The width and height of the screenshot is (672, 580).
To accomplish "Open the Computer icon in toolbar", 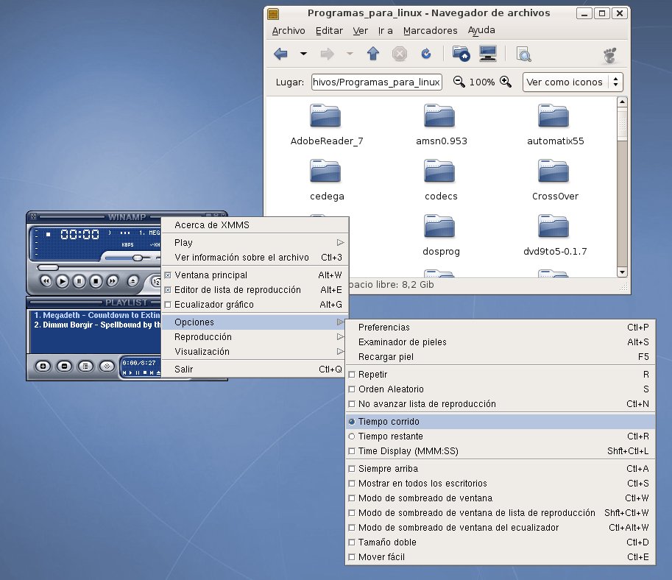I will [x=488, y=54].
